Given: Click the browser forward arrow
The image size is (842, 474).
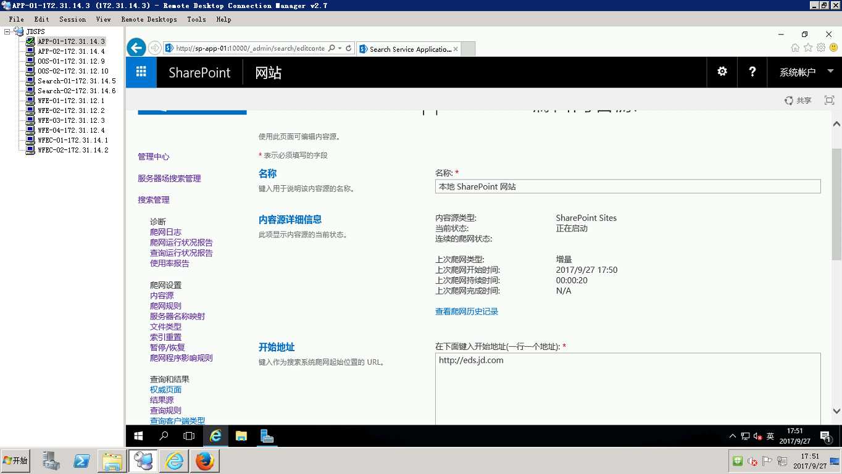Looking at the screenshot, I should pos(154,48).
